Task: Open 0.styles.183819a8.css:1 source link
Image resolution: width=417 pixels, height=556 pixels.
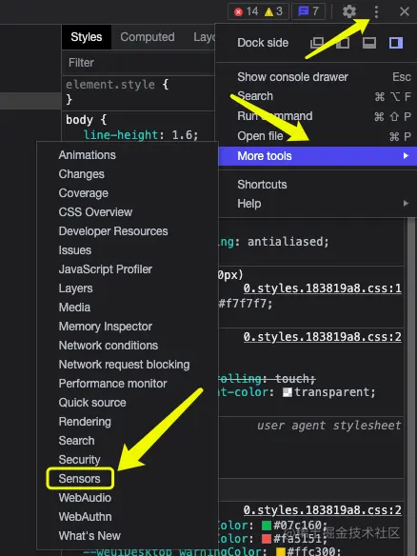Action: (322, 288)
